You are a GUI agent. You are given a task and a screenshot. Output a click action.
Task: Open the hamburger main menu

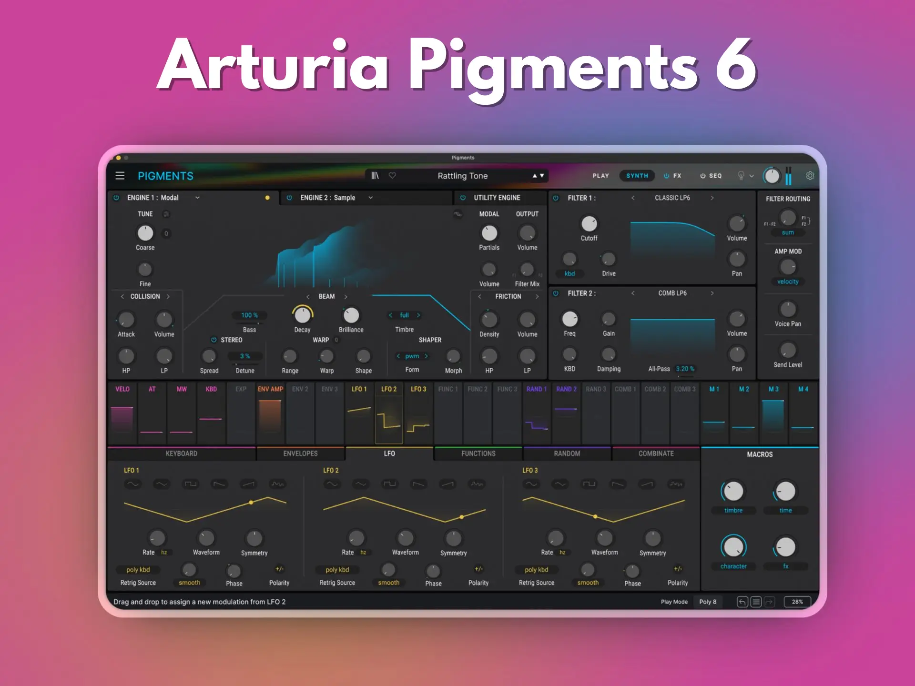(x=120, y=176)
